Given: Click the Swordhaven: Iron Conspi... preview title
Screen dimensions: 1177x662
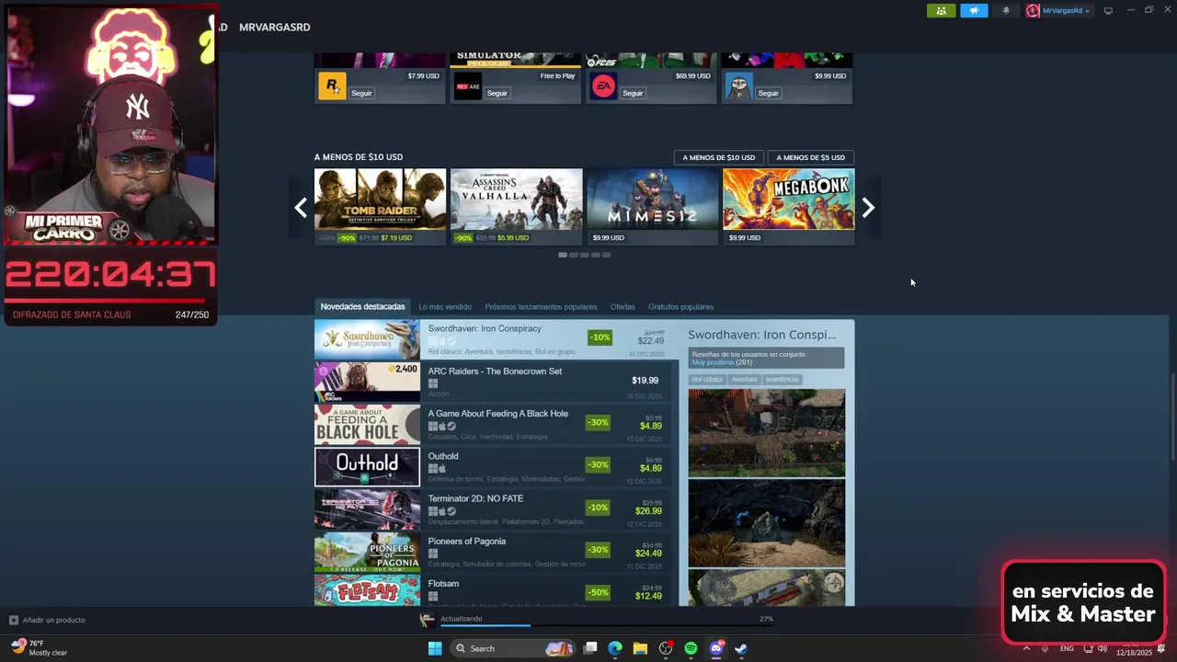Looking at the screenshot, I should click(x=762, y=335).
